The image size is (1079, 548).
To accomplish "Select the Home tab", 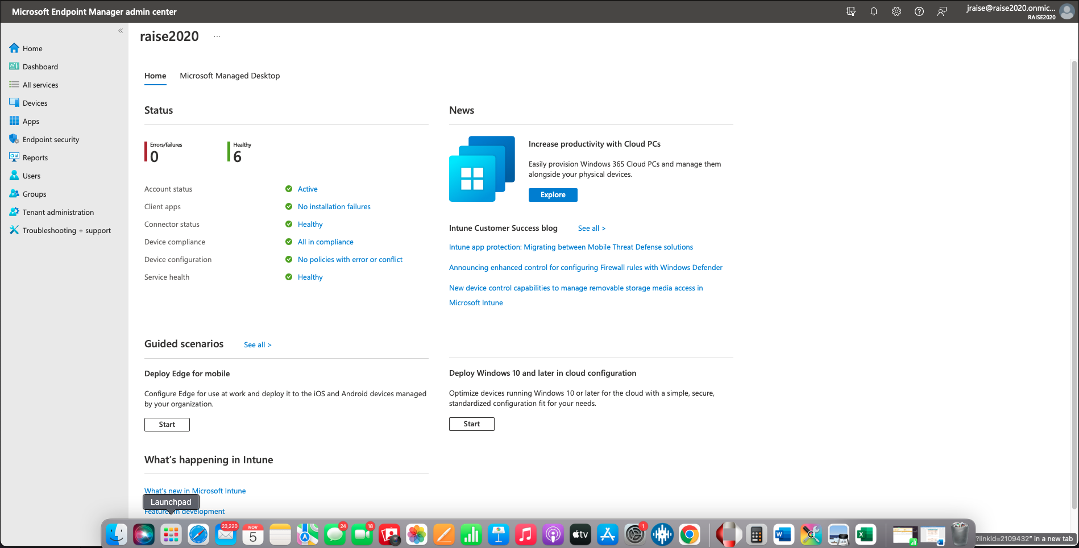I will 155,76.
